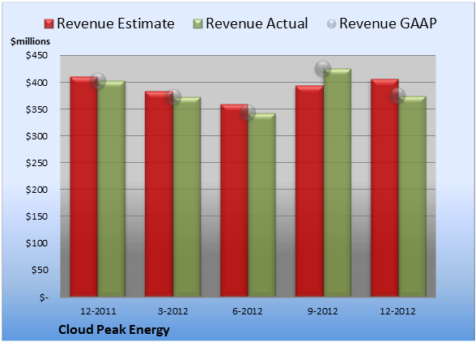The height and width of the screenshot is (342, 476).
Task: Select the green actual bar for 12-2011
Action: (x=112, y=189)
